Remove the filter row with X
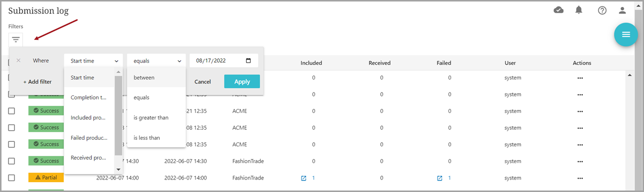This screenshot has width=644, height=192. point(18,61)
